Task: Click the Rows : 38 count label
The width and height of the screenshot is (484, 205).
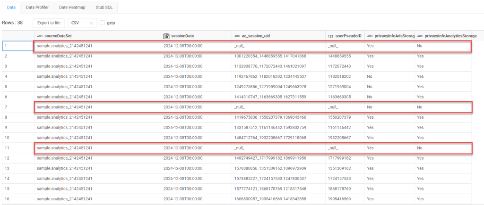Action: (12, 23)
